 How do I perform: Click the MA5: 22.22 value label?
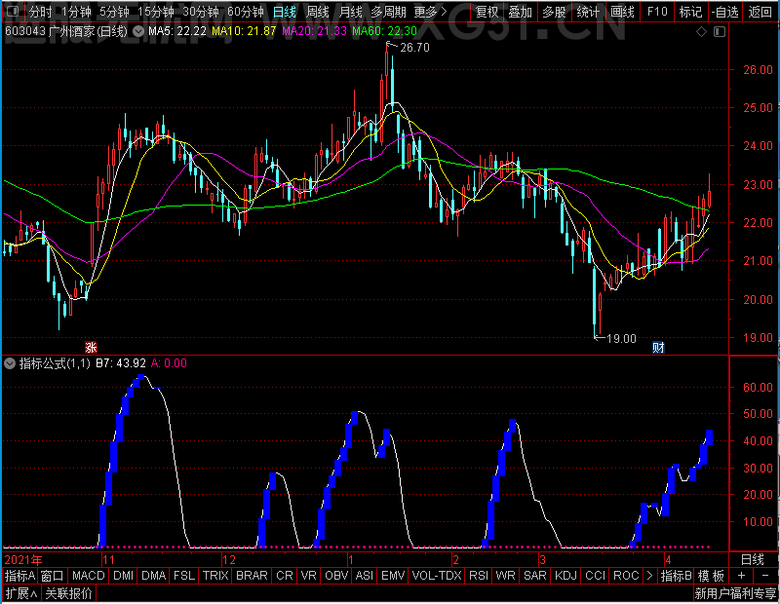click(177, 31)
